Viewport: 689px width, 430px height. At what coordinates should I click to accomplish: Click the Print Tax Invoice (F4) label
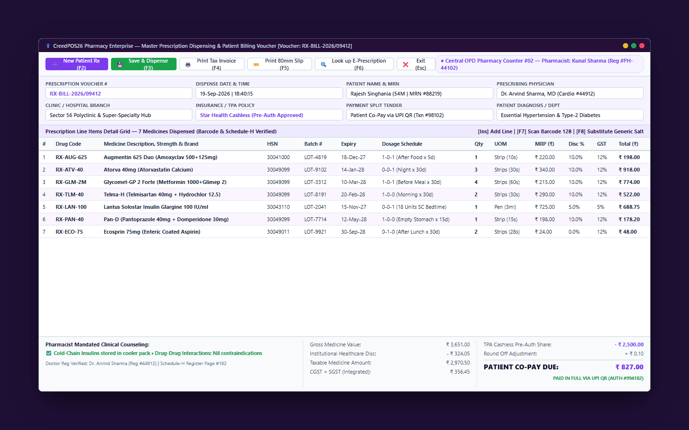[x=216, y=64]
